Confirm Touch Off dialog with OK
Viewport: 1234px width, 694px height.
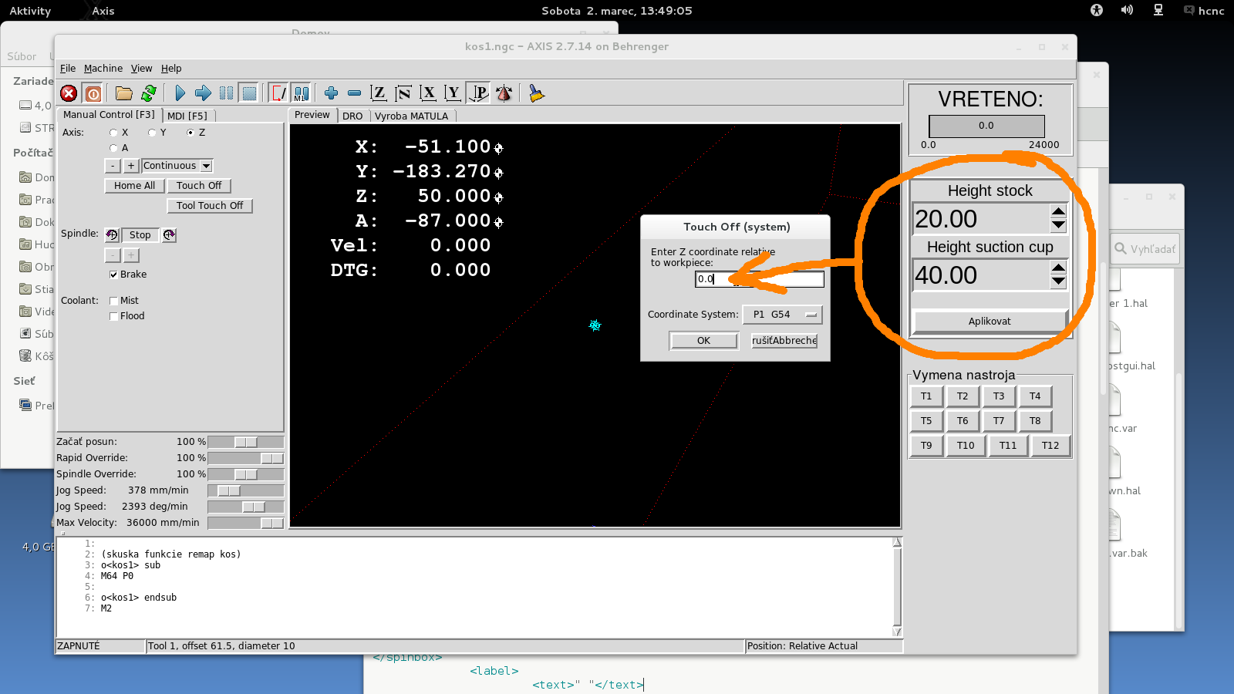pyautogui.click(x=703, y=341)
